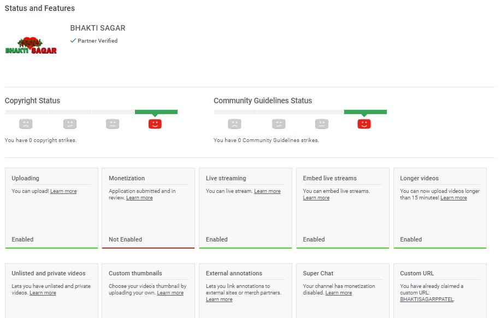
Task: Click 'Application submitted and in review.' text
Action: pos(142,195)
